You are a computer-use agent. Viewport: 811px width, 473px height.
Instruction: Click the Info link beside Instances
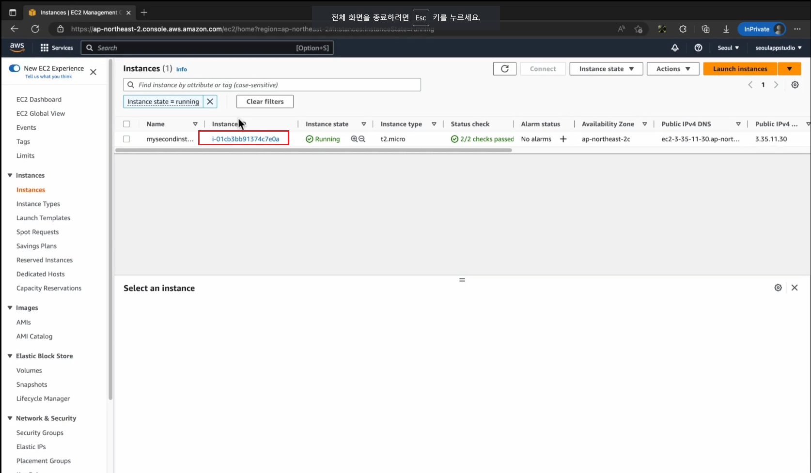(181, 69)
